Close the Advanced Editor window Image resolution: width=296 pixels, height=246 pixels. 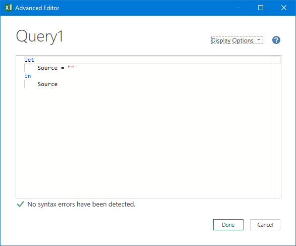[x=284, y=8]
